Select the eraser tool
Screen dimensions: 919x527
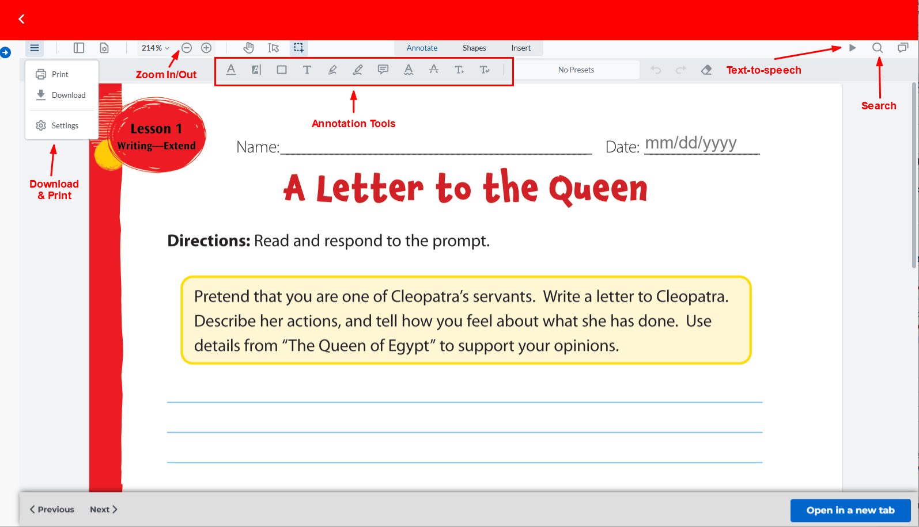[x=706, y=70]
